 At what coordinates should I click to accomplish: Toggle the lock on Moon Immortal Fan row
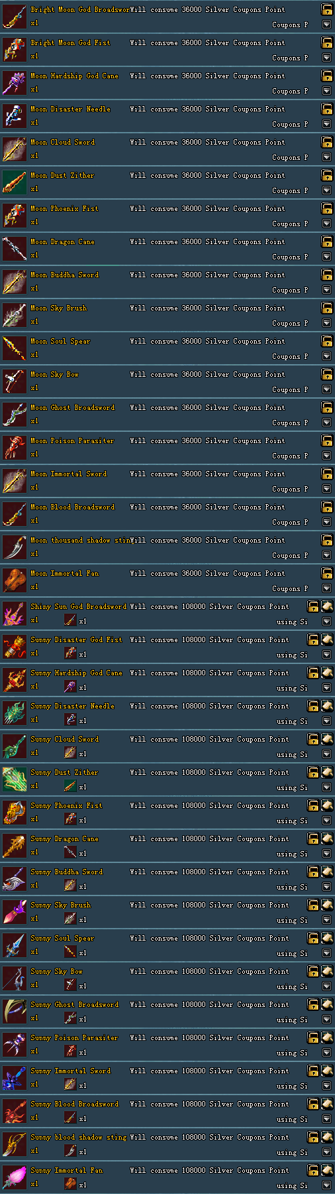click(326, 573)
